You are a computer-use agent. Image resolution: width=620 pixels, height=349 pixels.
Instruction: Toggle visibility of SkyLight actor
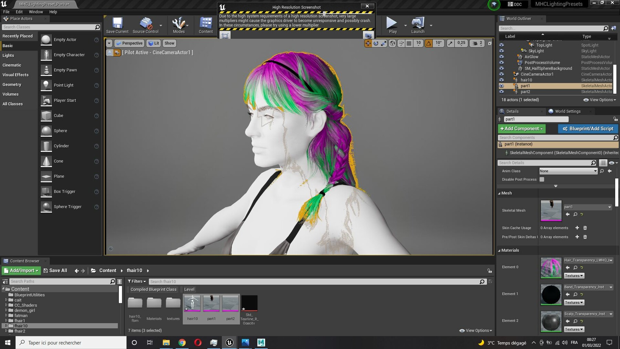pyautogui.click(x=502, y=51)
